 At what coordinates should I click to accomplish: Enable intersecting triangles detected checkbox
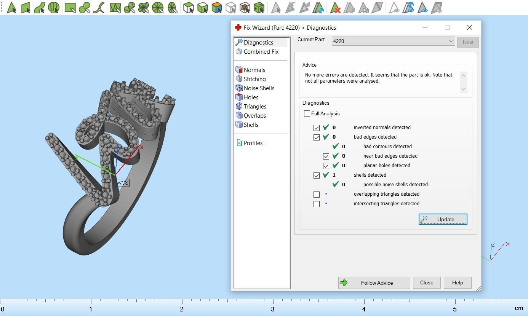(317, 204)
